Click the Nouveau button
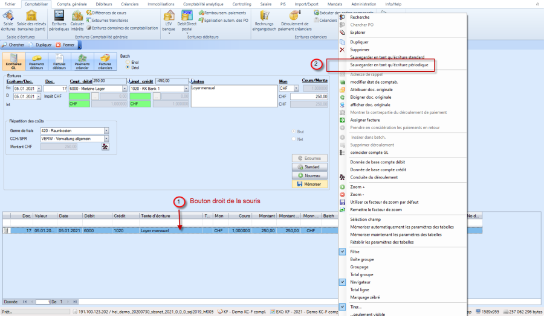Image resolution: width=544 pixels, height=316 pixels. pos(309,175)
